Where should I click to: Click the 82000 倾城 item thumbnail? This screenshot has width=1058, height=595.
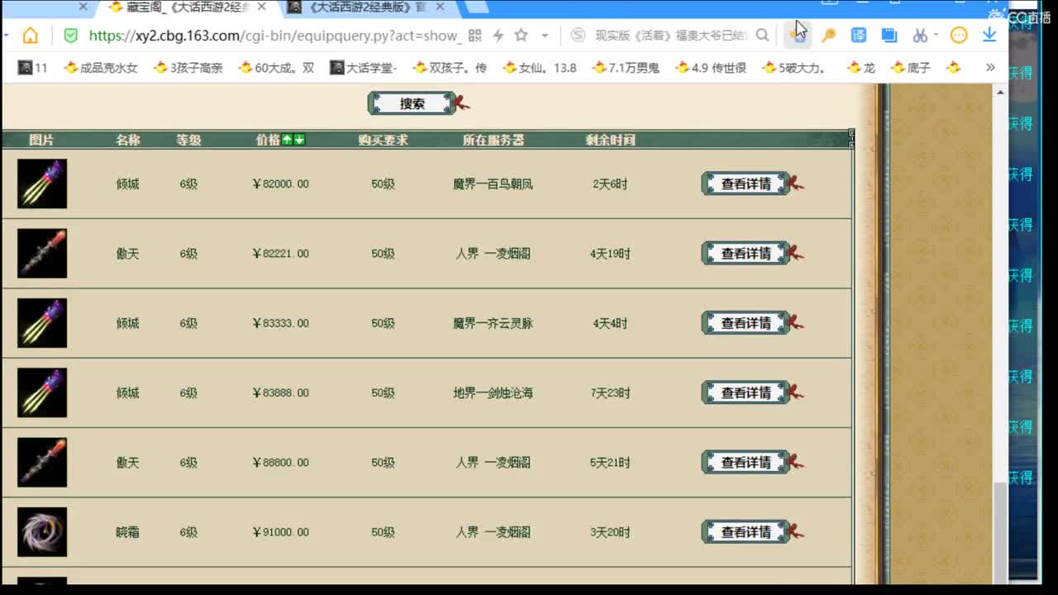pyautogui.click(x=42, y=183)
